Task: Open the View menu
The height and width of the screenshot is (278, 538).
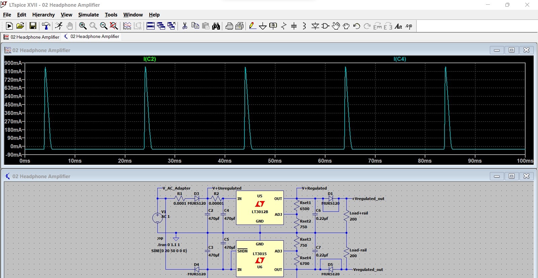Action: tap(66, 15)
